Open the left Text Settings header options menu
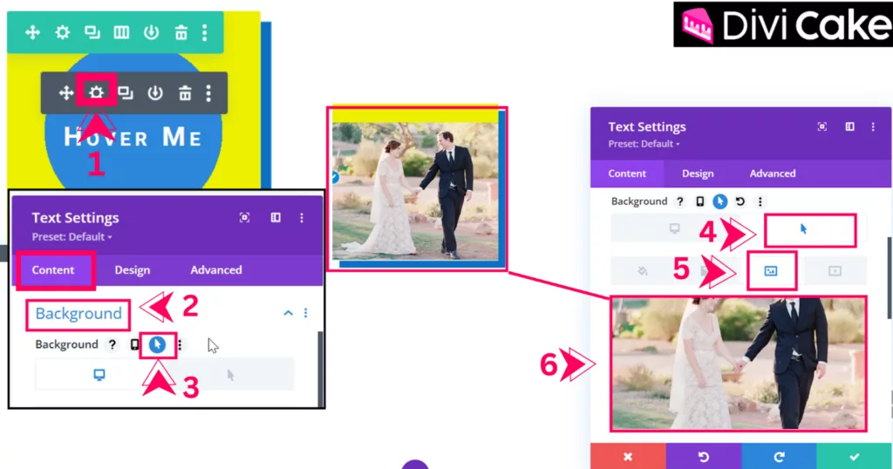The height and width of the screenshot is (469, 893). (x=302, y=217)
